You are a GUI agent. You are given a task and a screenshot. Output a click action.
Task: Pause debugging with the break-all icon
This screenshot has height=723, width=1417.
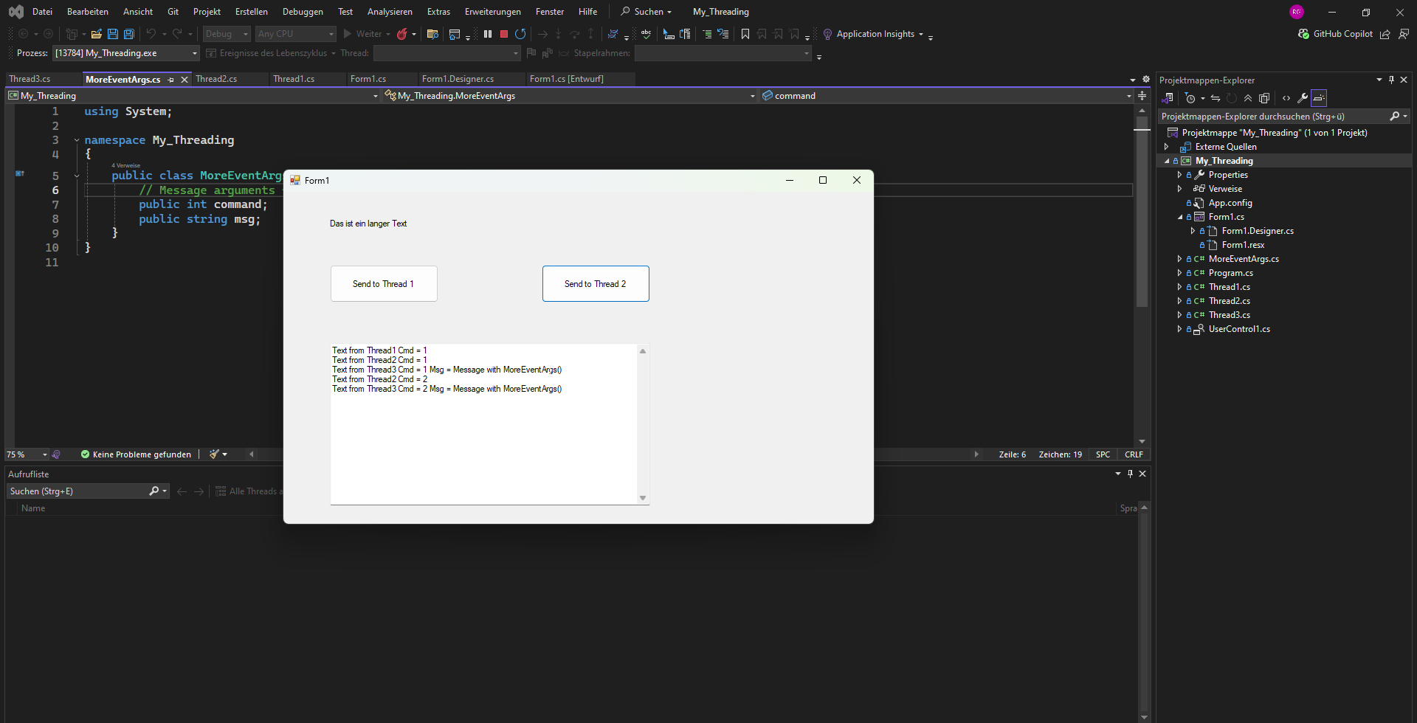click(x=488, y=34)
